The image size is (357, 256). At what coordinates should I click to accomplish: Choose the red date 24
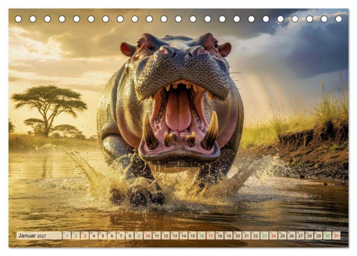pos(273,235)
